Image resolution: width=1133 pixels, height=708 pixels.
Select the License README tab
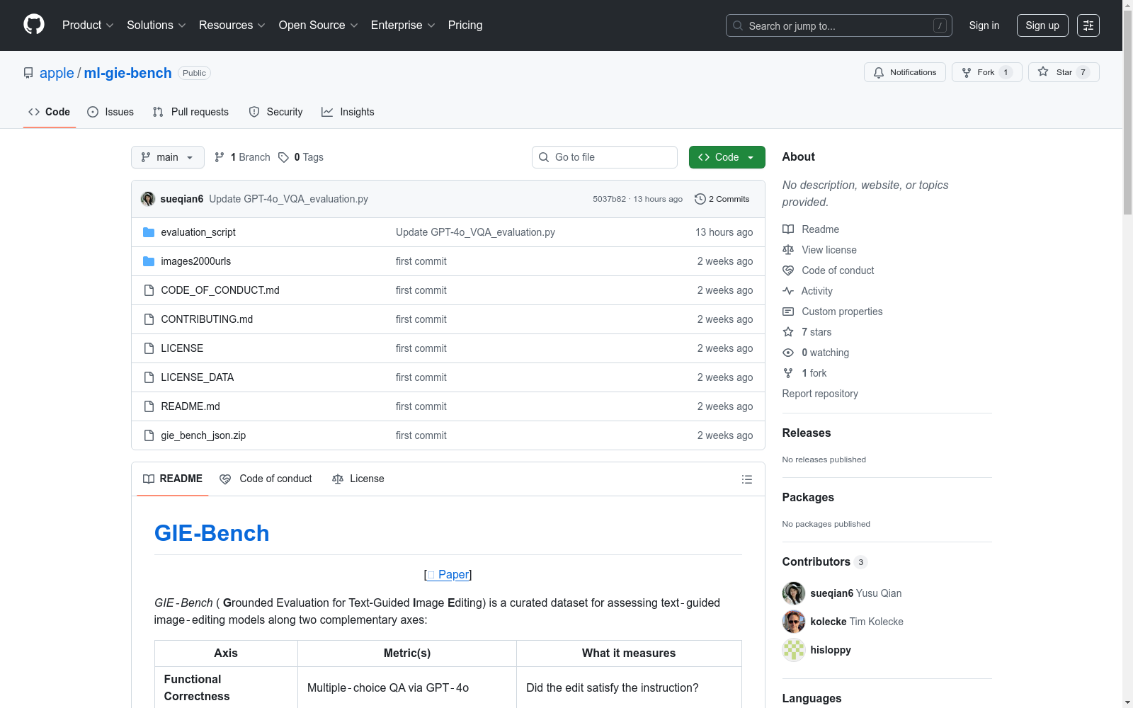click(358, 479)
